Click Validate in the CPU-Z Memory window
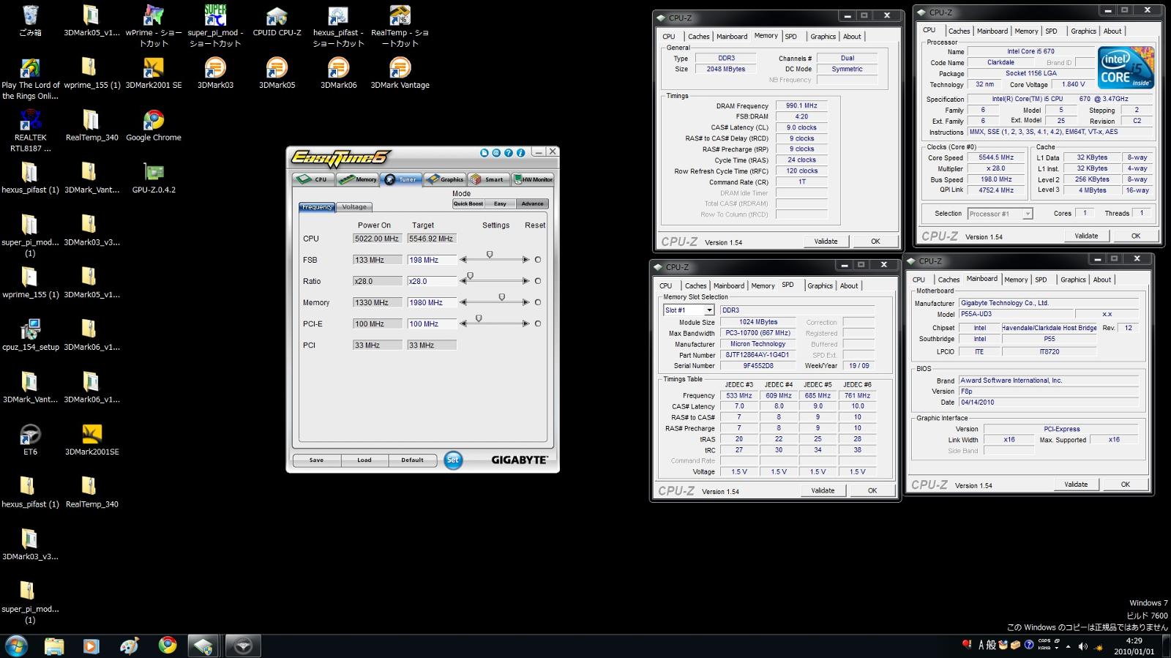Screen dimensions: 1171x658 point(826,242)
